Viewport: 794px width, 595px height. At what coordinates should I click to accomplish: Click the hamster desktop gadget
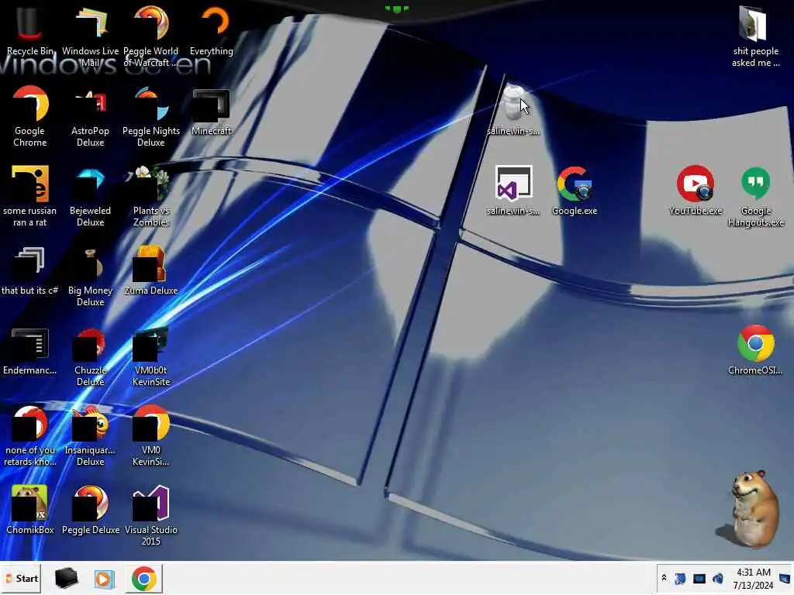click(748, 509)
